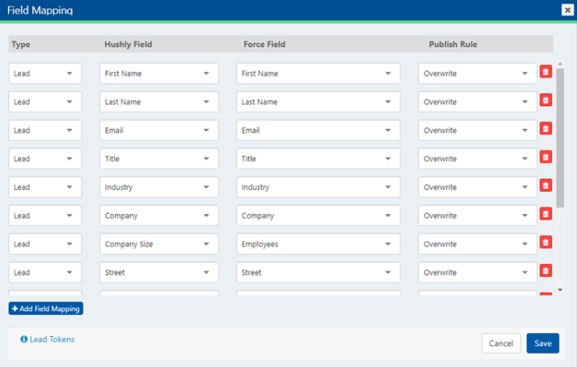Change Publish Rule for Company Size row

pyautogui.click(x=477, y=244)
